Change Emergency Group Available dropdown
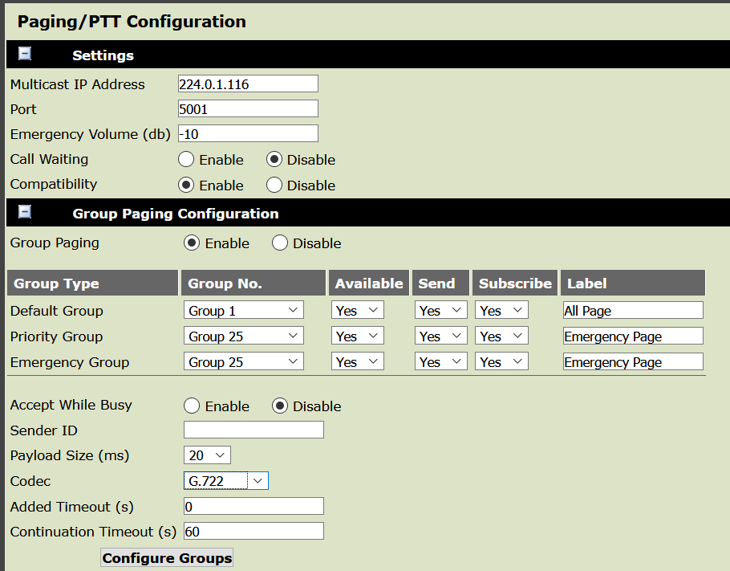The width and height of the screenshot is (730, 571). 358,361
